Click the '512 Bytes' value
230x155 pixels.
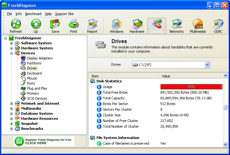tap(168, 104)
